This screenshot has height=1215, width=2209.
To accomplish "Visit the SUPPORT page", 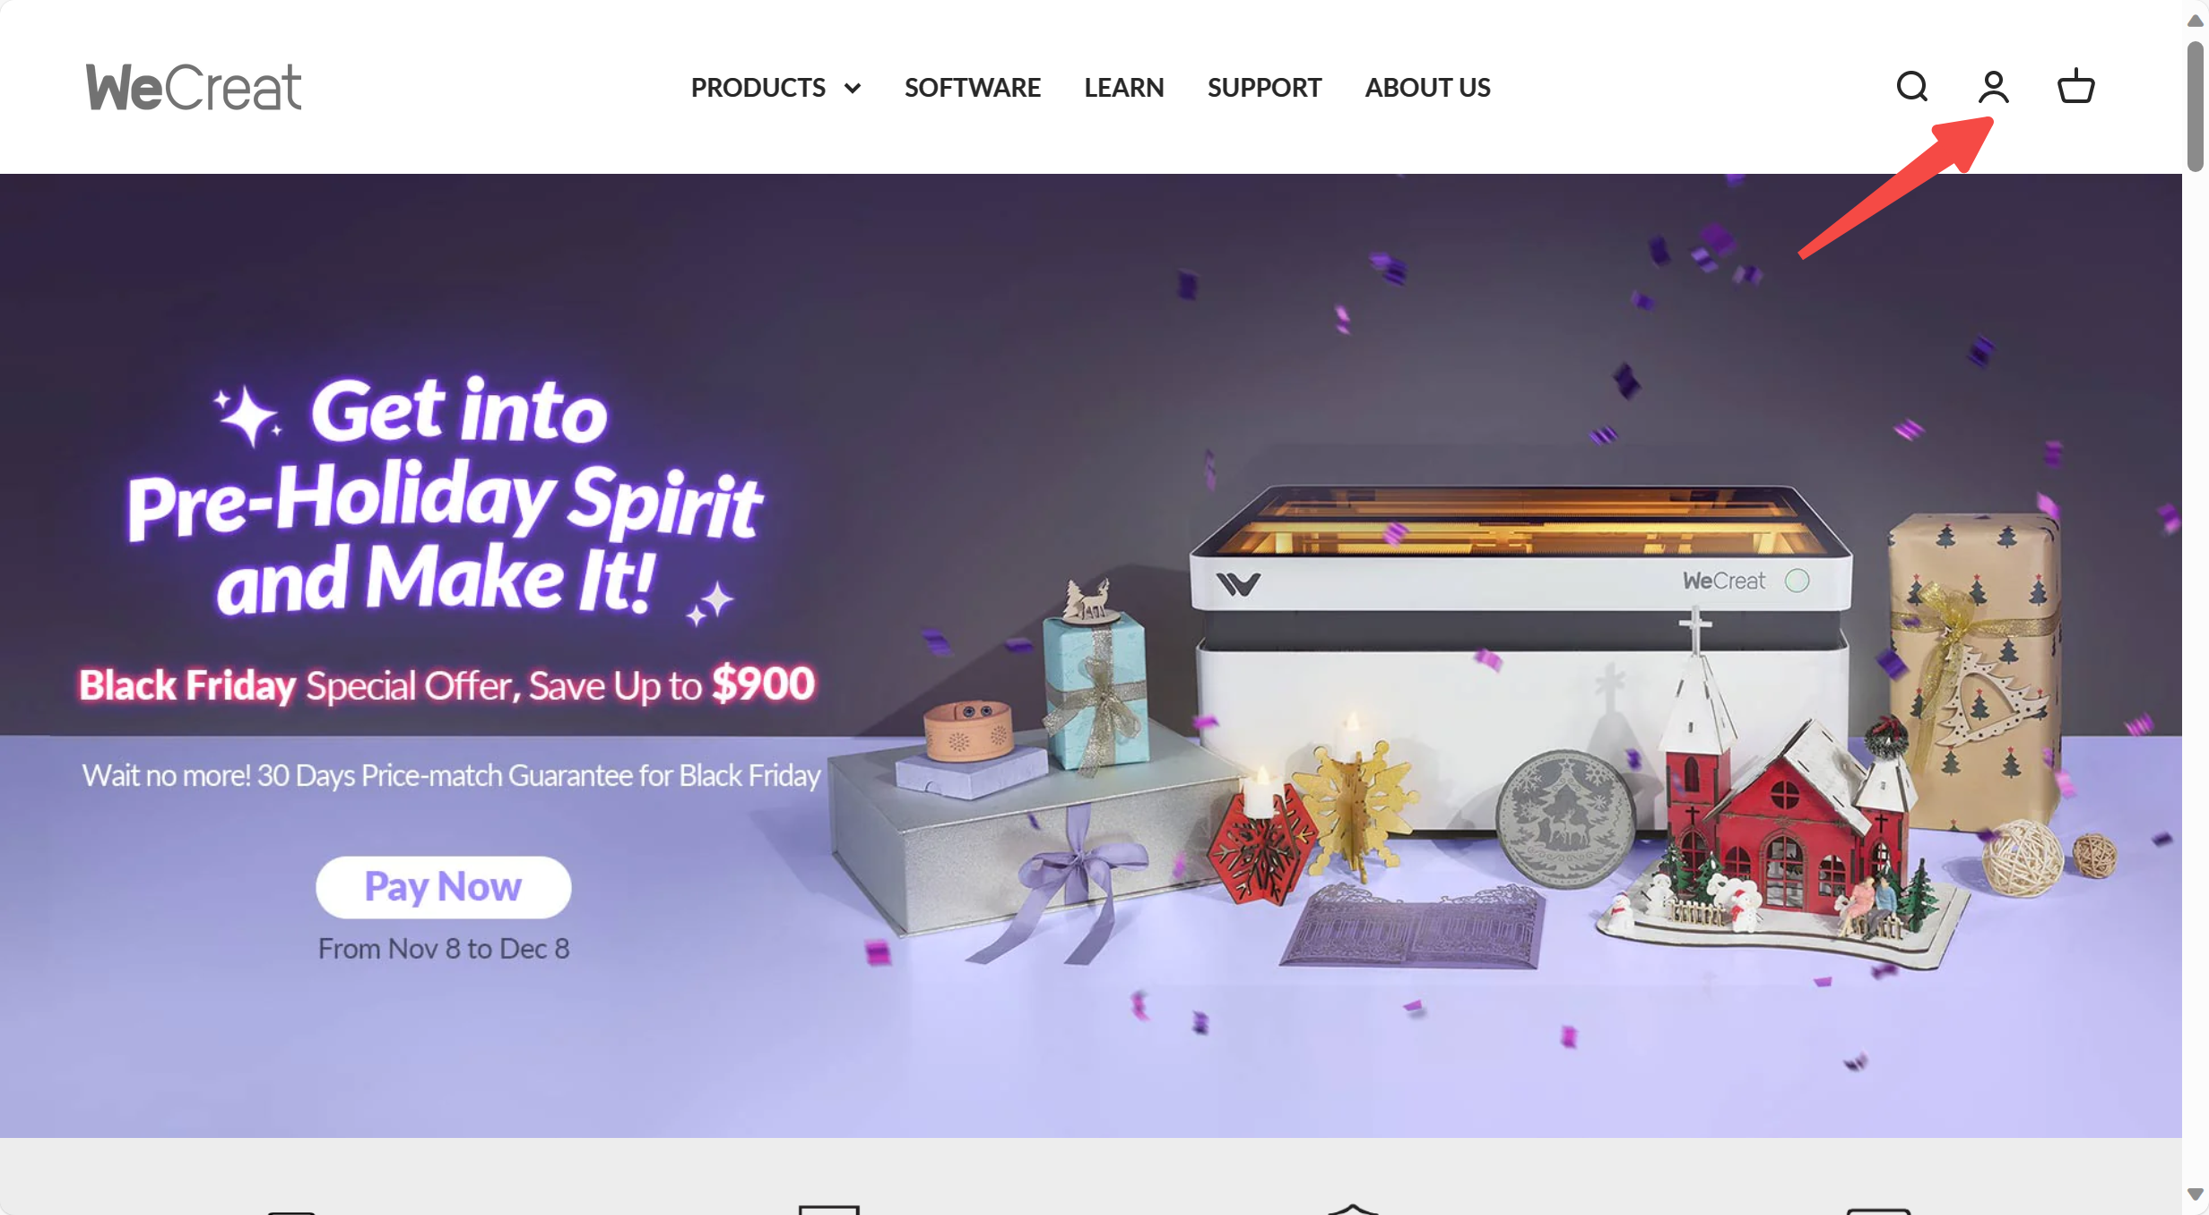I will click(1264, 87).
